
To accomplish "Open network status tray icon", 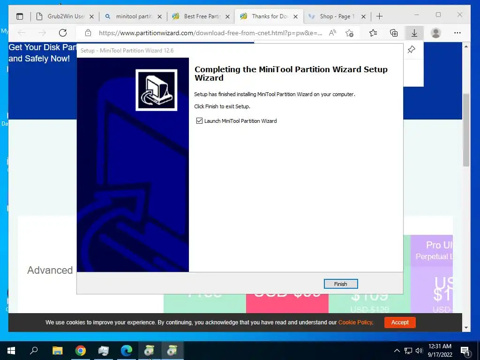I will tap(408, 351).
